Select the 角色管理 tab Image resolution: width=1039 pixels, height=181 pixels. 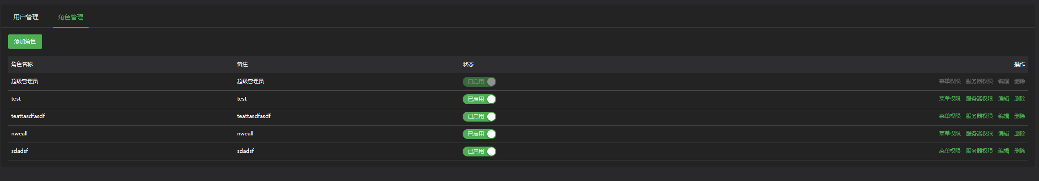click(x=71, y=17)
